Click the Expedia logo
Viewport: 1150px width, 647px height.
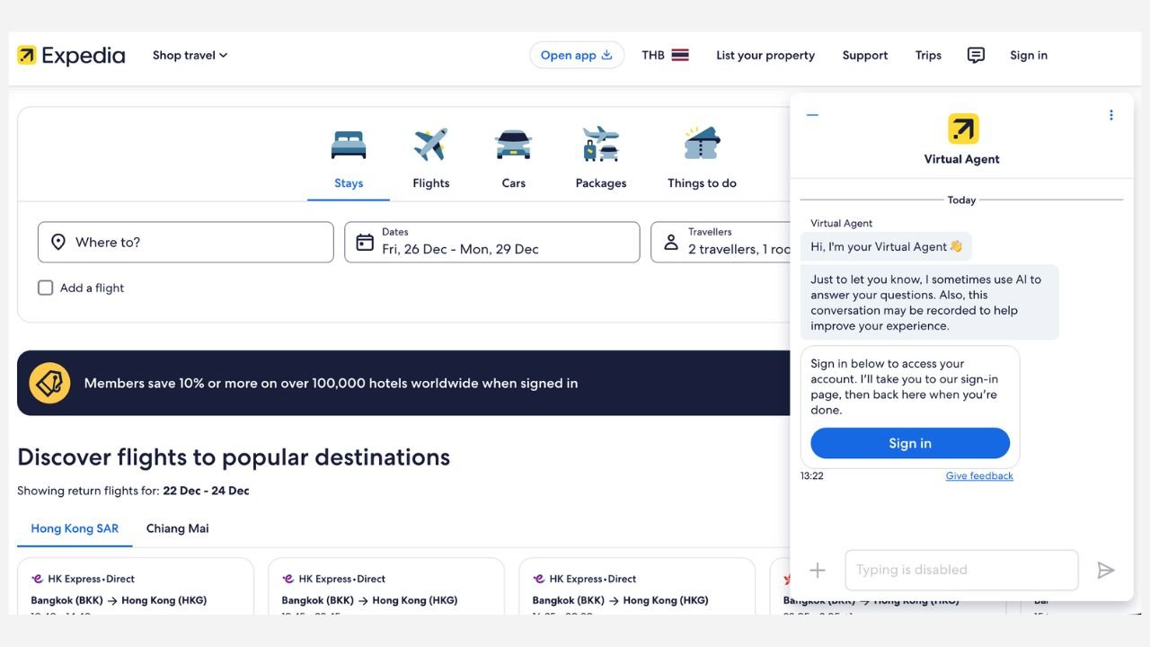click(71, 56)
